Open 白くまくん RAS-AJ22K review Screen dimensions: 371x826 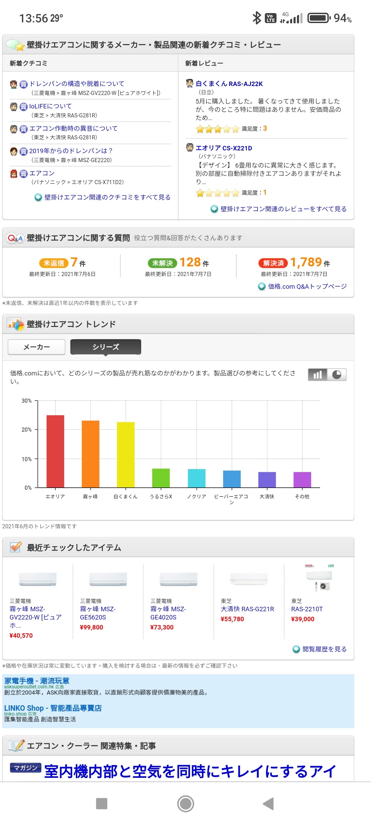(x=229, y=84)
